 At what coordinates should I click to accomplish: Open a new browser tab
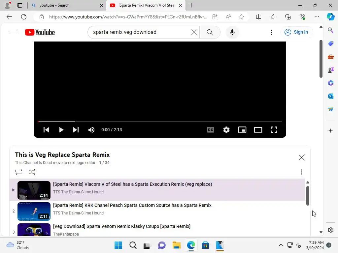click(191, 5)
